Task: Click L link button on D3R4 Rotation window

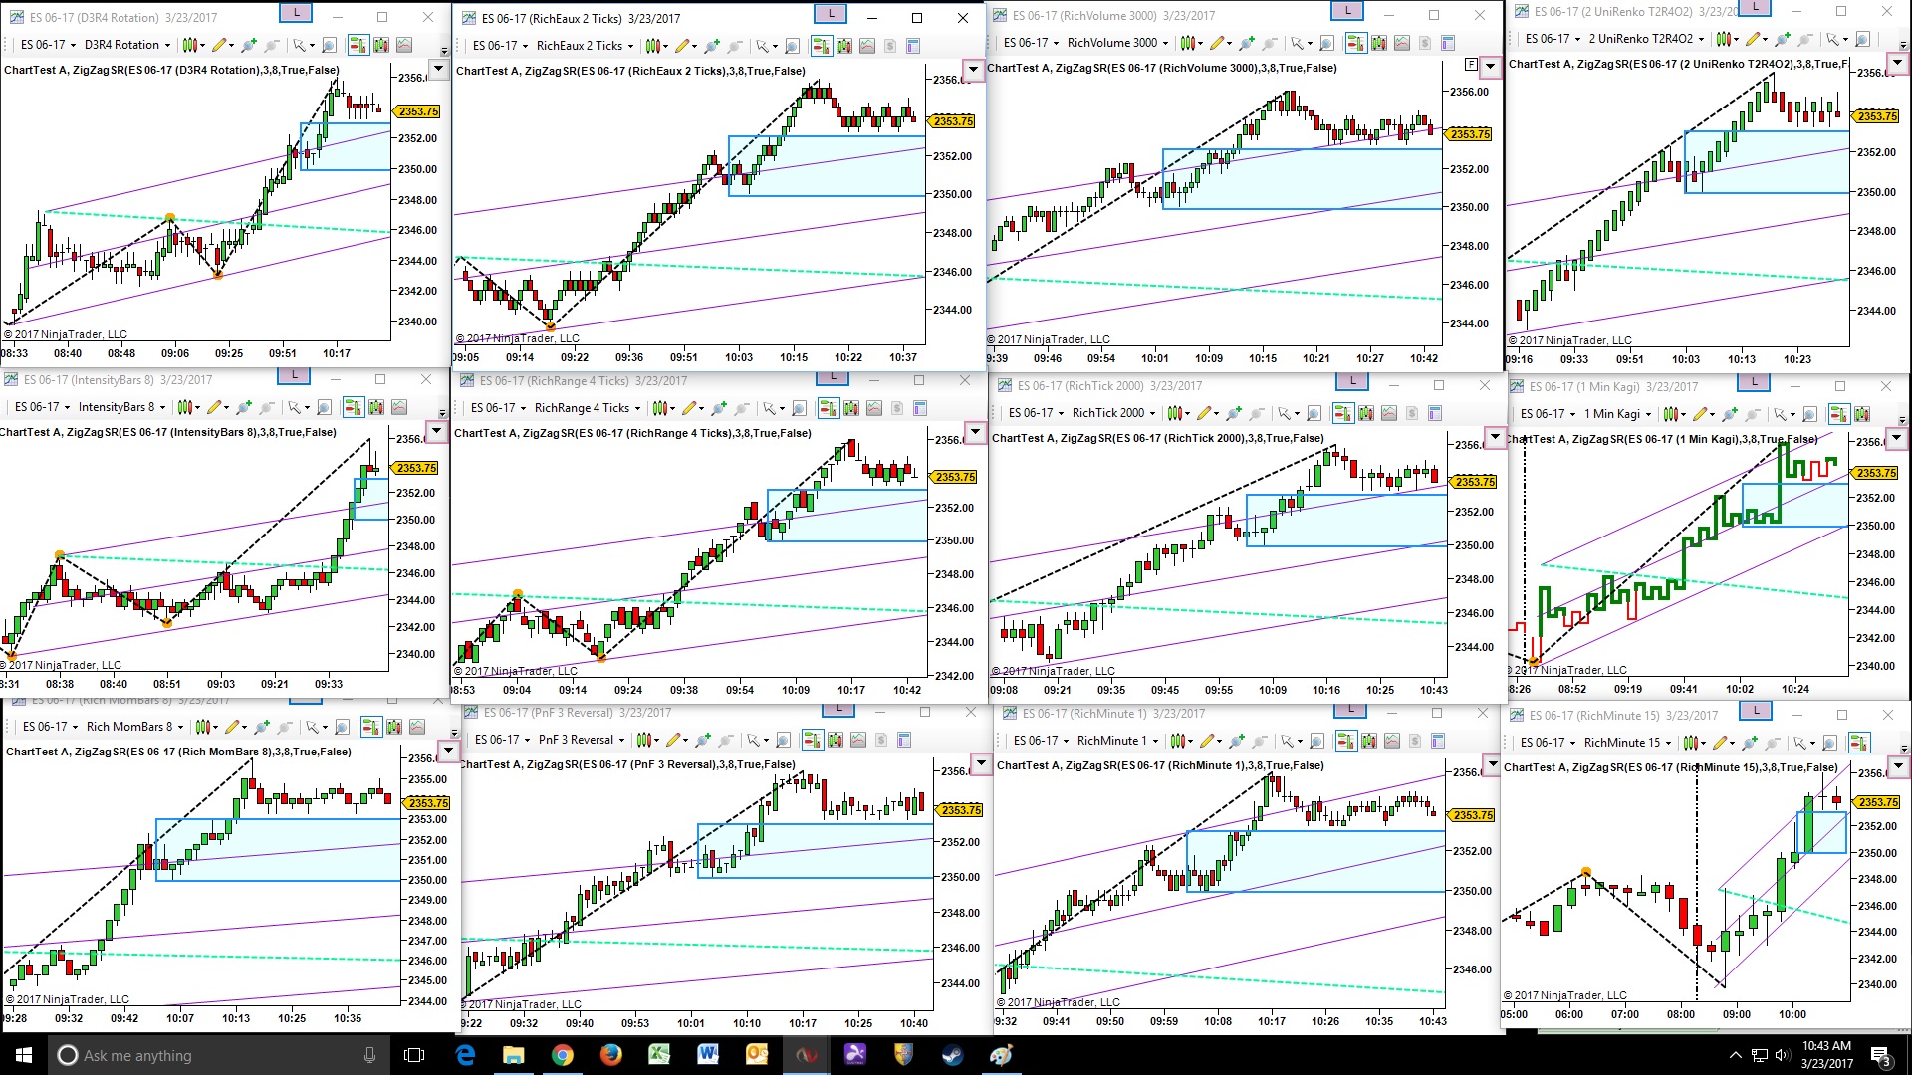Action: pos(296,13)
